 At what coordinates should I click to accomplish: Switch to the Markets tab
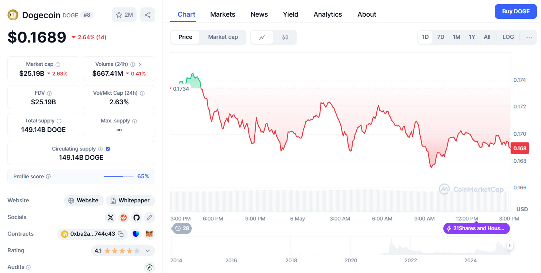click(x=222, y=14)
